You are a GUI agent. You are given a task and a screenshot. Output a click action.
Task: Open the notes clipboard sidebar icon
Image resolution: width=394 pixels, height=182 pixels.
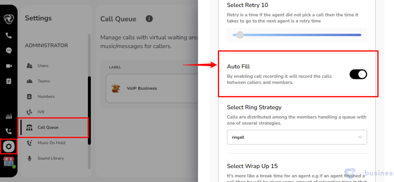pyautogui.click(x=9, y=81)
